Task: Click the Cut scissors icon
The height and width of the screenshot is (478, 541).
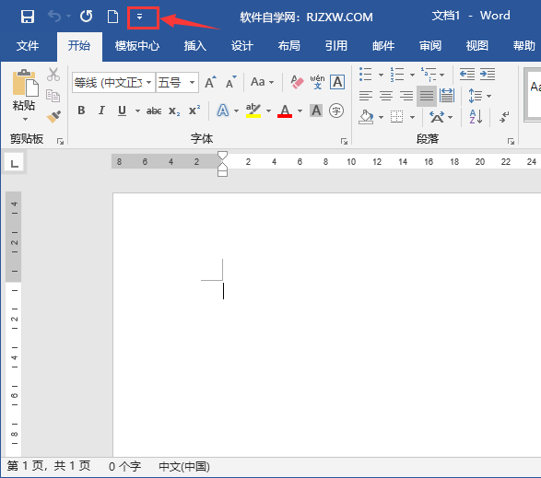Action: 53,75
